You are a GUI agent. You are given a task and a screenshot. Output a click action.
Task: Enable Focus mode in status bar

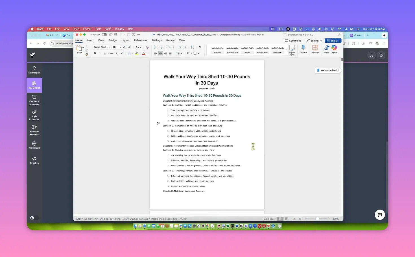tap(269, 219)
